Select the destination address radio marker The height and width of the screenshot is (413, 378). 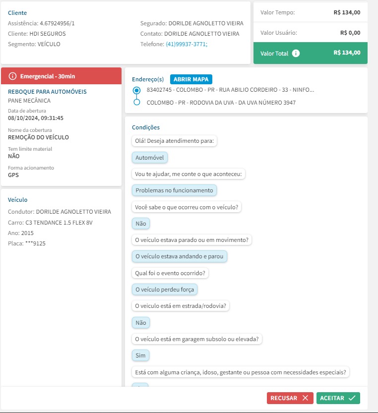point(137,103)
